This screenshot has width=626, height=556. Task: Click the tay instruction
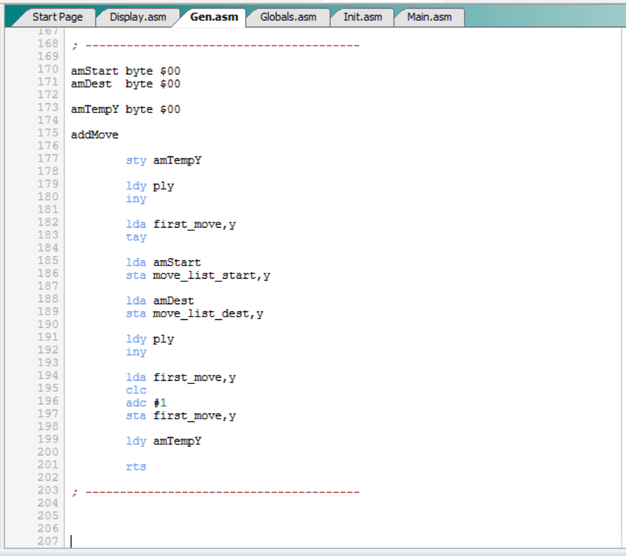point(136,237)
